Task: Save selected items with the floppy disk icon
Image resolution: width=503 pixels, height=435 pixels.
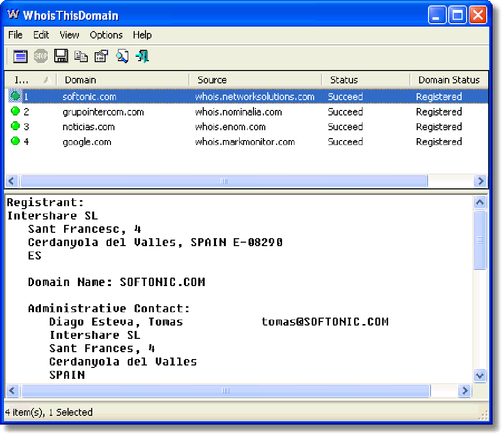Action: 61,56
